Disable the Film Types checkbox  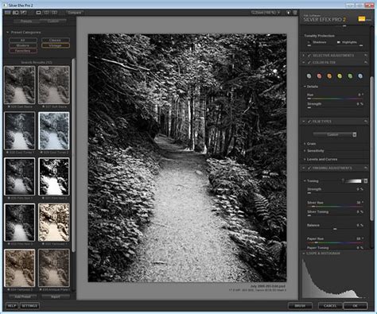pos(309,122)
